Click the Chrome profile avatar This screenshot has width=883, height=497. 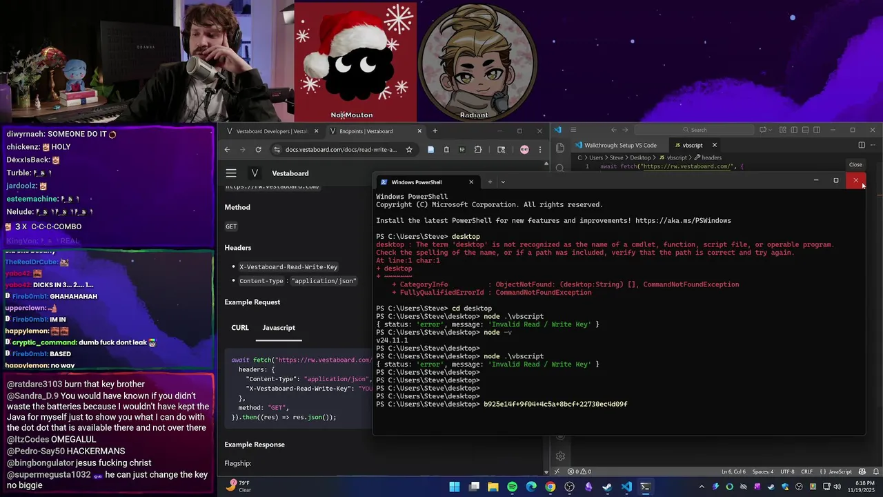[x=524, y=149]
